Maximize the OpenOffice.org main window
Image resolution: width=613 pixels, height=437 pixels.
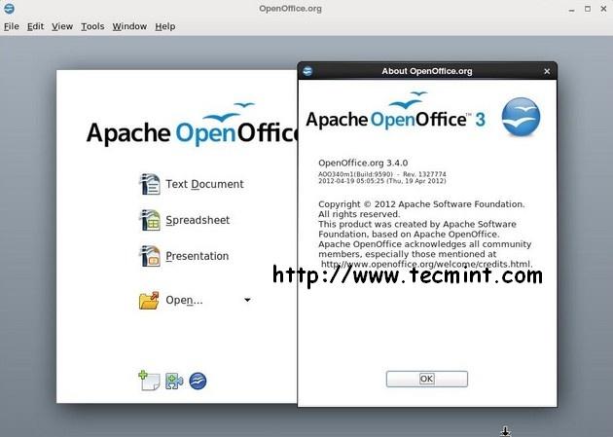tap(588, 9)
